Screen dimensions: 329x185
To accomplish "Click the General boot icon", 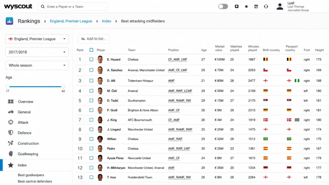I will [11, 112].
